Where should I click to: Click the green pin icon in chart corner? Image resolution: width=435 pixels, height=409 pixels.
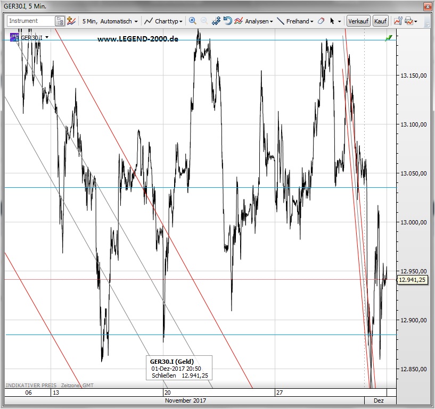pos(389,38)
